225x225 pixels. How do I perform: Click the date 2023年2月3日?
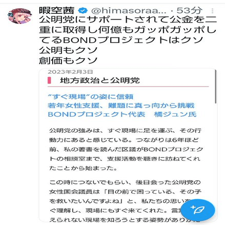pyautogui.click(x=70, y=72)
